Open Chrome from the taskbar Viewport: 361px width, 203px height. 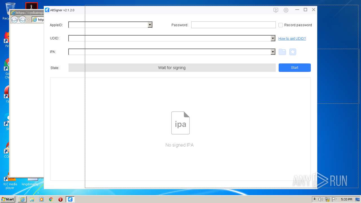coord(51,199)
